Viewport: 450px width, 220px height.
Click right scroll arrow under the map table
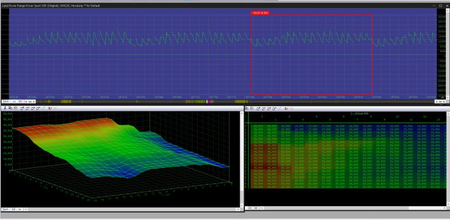(x=445, y=208)
